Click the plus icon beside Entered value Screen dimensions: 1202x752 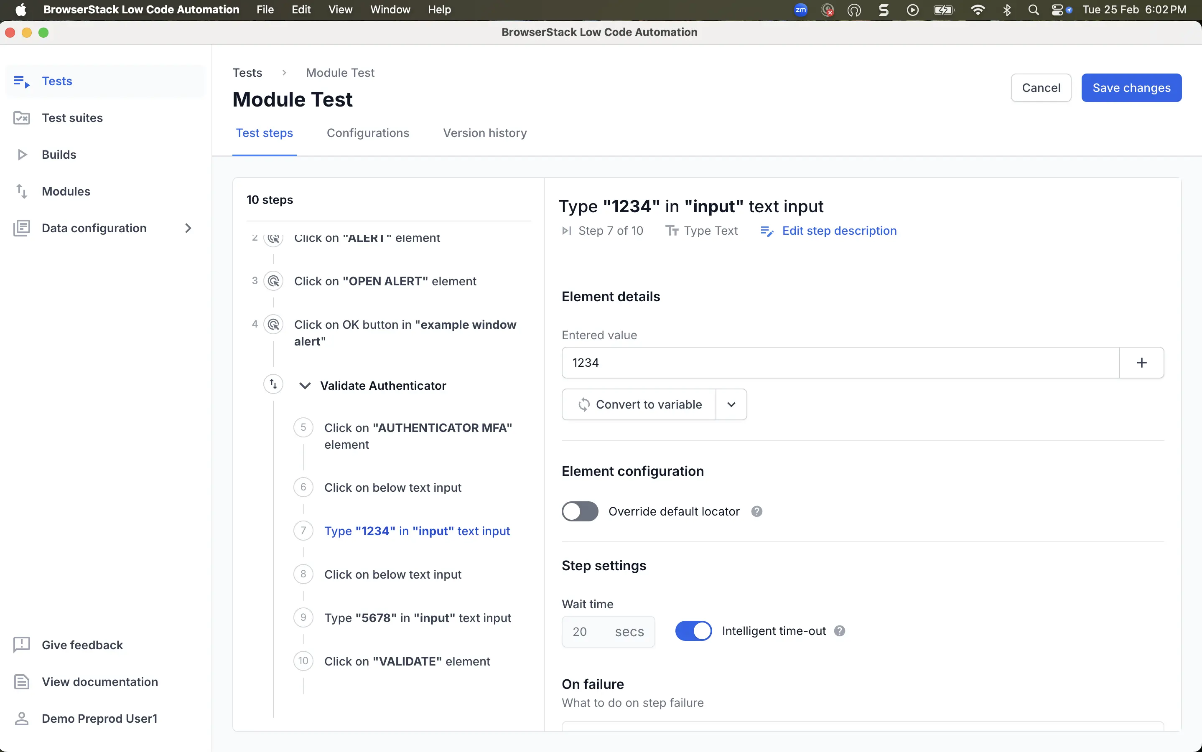[x=1141, y=363]
